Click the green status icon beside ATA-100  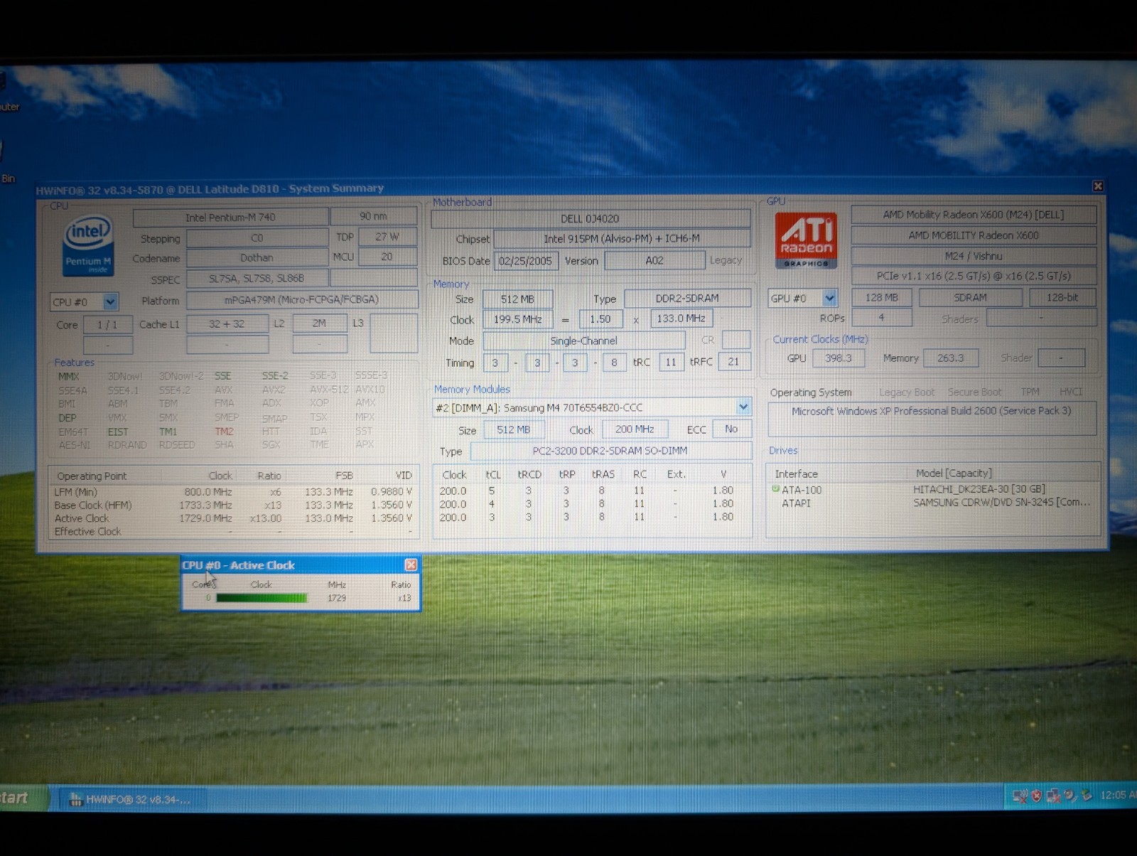click(x=775, y=488)
